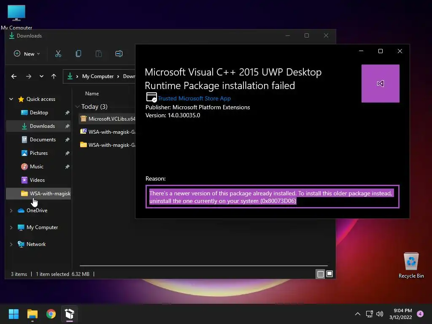Viewport: 432px width, 324px height.
Task: Expand My Computer in navigation pane
Action: point(11,227)
